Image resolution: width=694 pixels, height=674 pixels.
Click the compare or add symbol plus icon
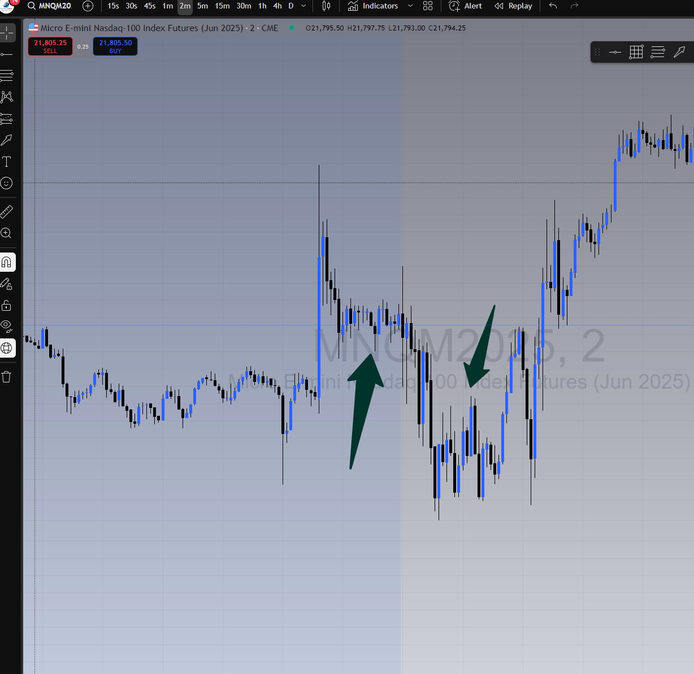coord(88,6)
